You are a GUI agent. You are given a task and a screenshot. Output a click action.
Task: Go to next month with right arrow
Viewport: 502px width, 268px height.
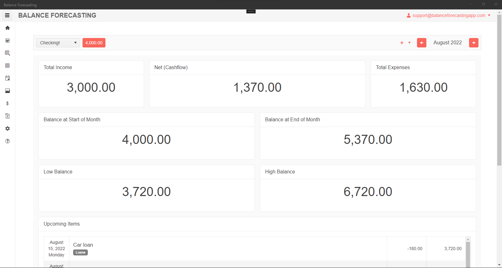474,43
